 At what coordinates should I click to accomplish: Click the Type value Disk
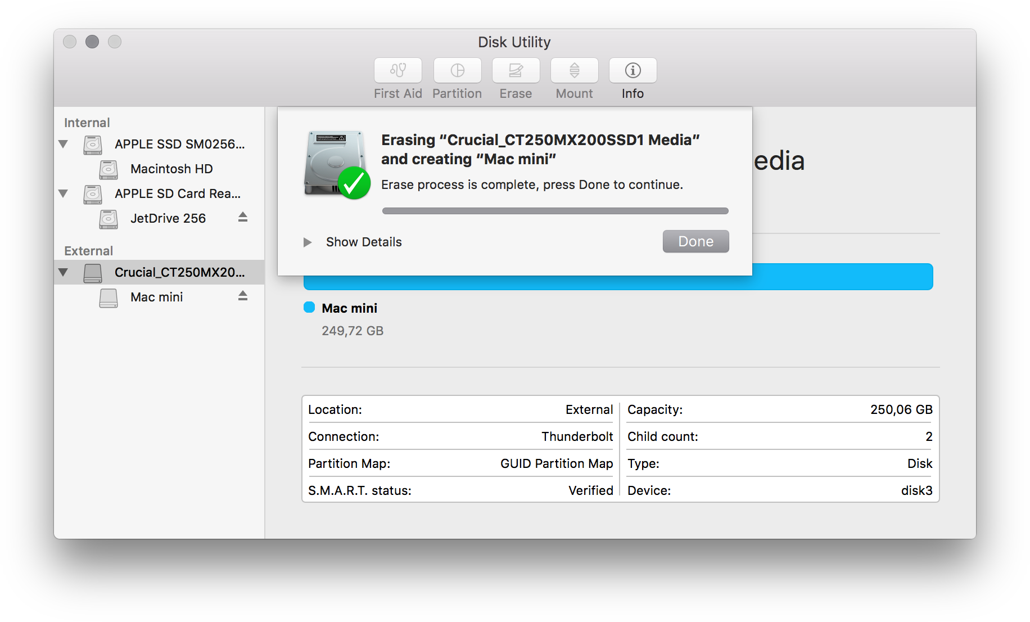[x=920, y=463]
